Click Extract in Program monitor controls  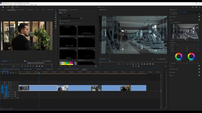click(x=145, y=64)
